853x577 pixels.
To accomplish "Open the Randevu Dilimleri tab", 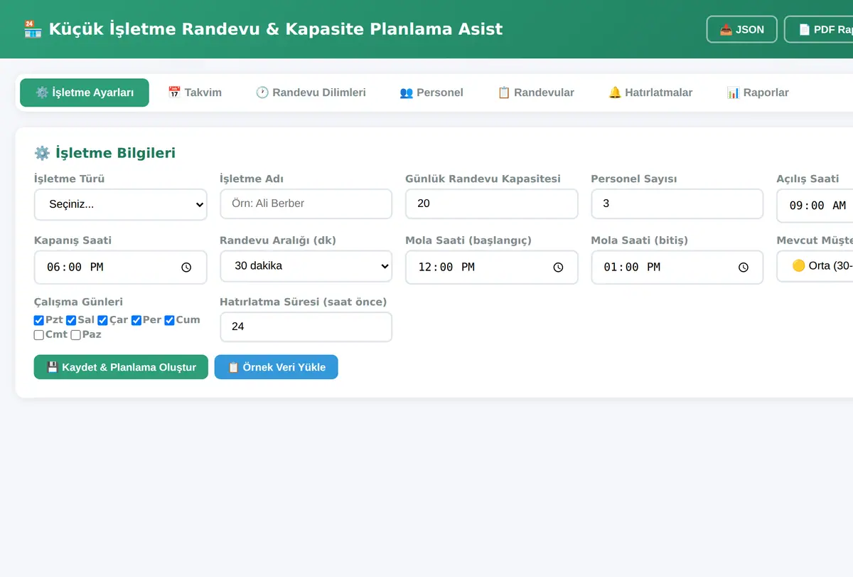I will pyautogui.click(x=311, y=92).
